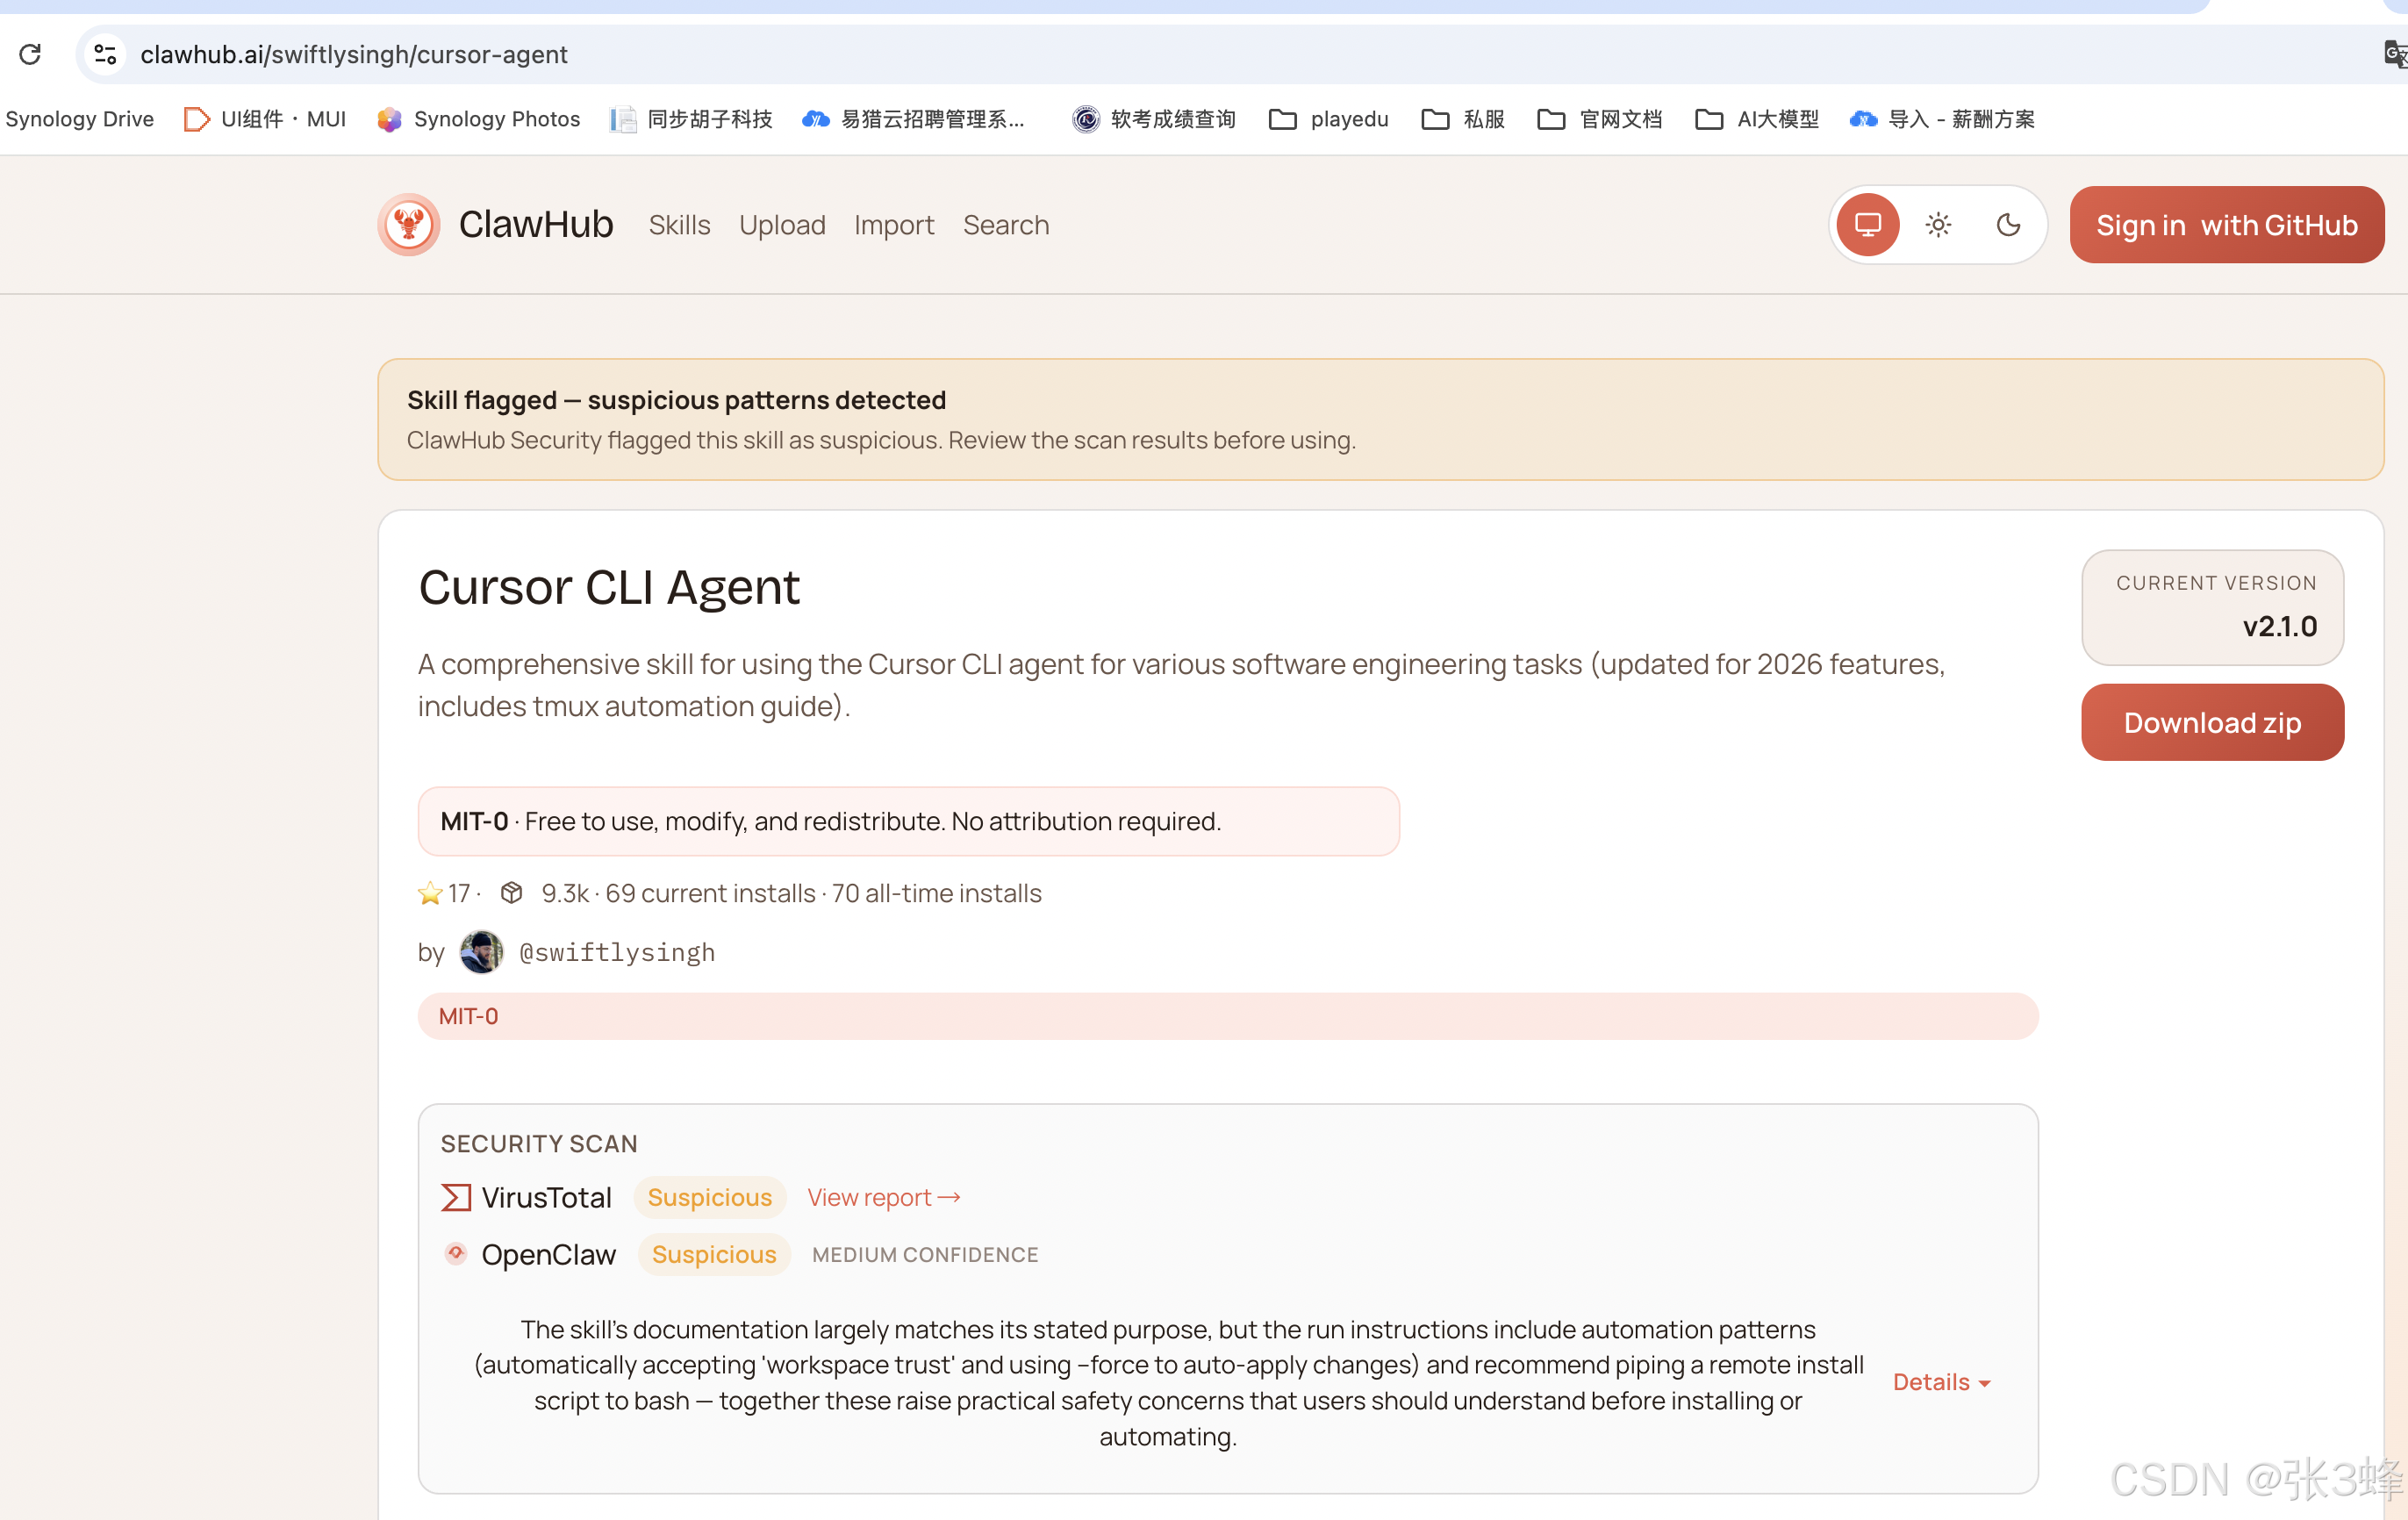Screen dimensions: 2408x1520
Task: Switch to light theme mode
Action: (1938, 225)
